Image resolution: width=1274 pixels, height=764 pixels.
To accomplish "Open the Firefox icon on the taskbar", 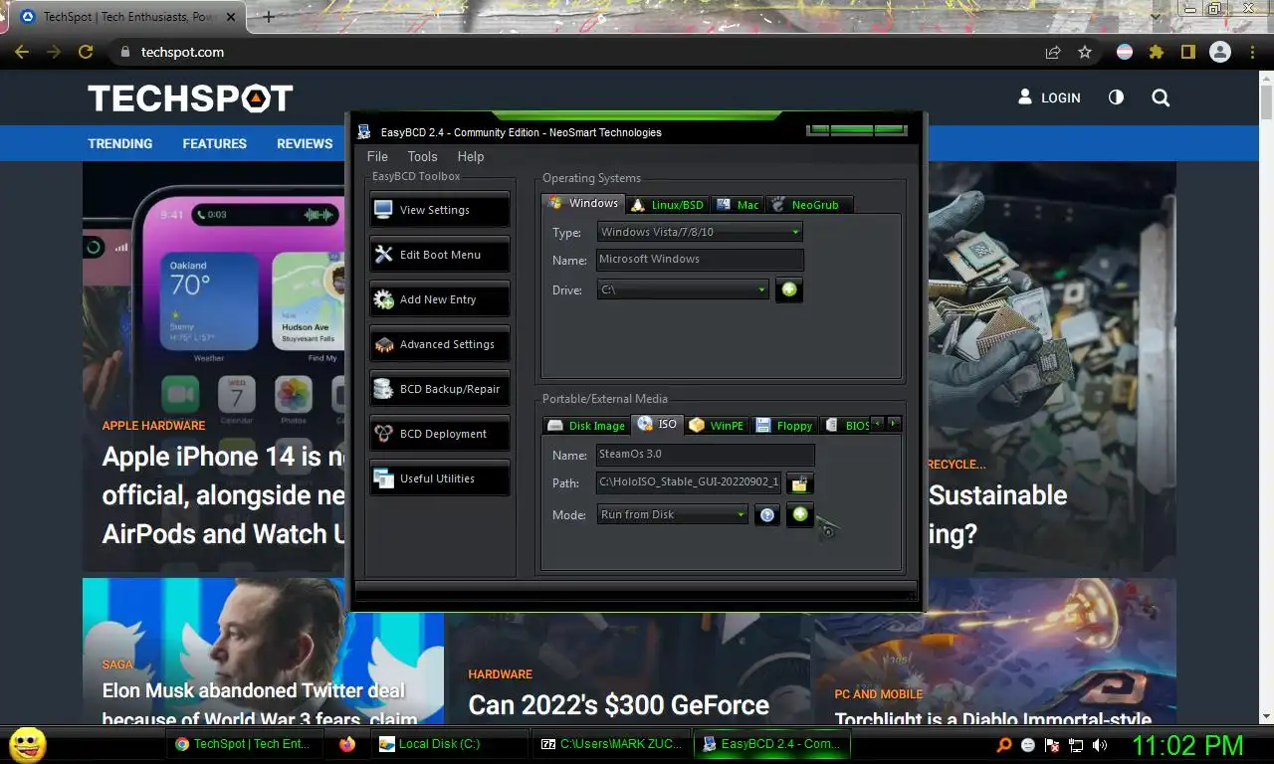I will pyautogui.click(x=346, y=744).
